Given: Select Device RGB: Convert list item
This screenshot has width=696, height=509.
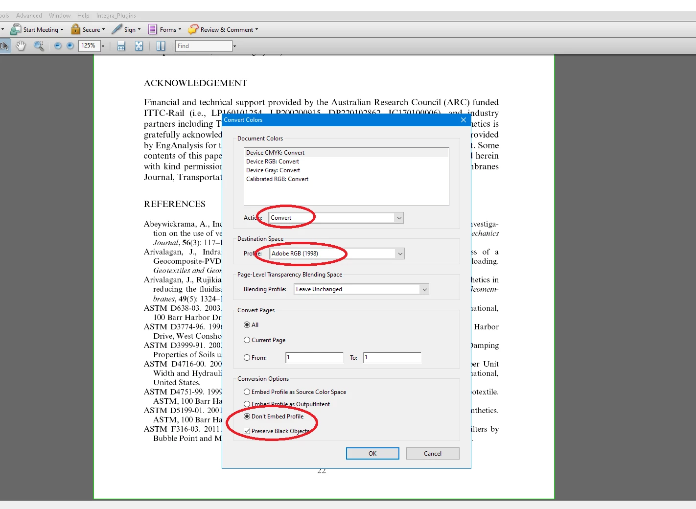Looking at the screenshot, I should coord(346,162).
